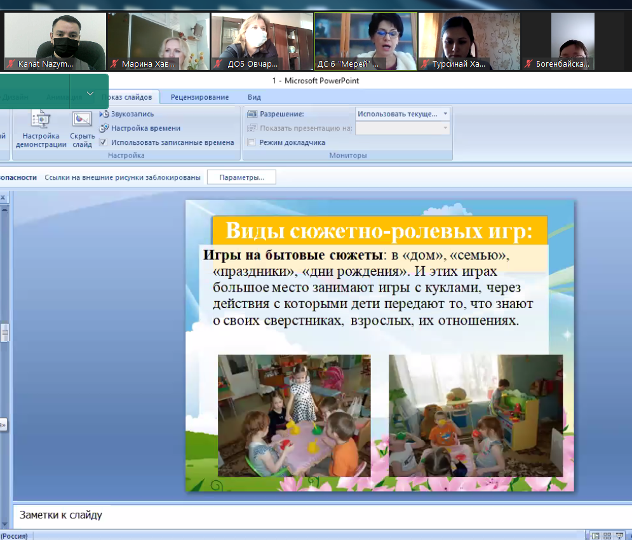Screen dimensions: 632x540
Task: Click the language indicator (Россия) in status bar
Action: click(14, 536)
